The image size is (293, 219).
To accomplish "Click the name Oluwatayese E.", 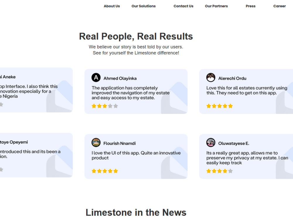I will coord(234,143).
